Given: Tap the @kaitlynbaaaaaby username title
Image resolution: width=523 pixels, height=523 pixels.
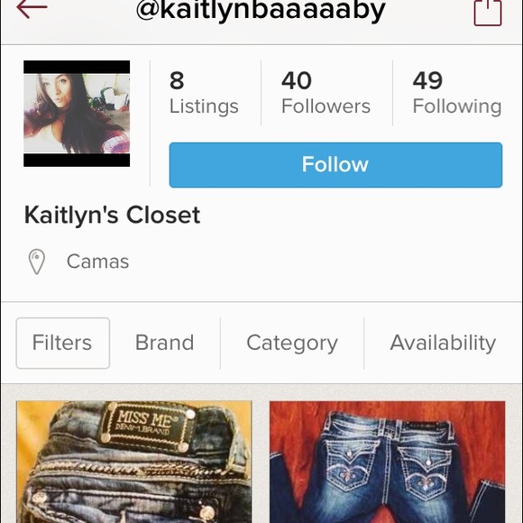Looking at the screenshot, I should point(261,11).
